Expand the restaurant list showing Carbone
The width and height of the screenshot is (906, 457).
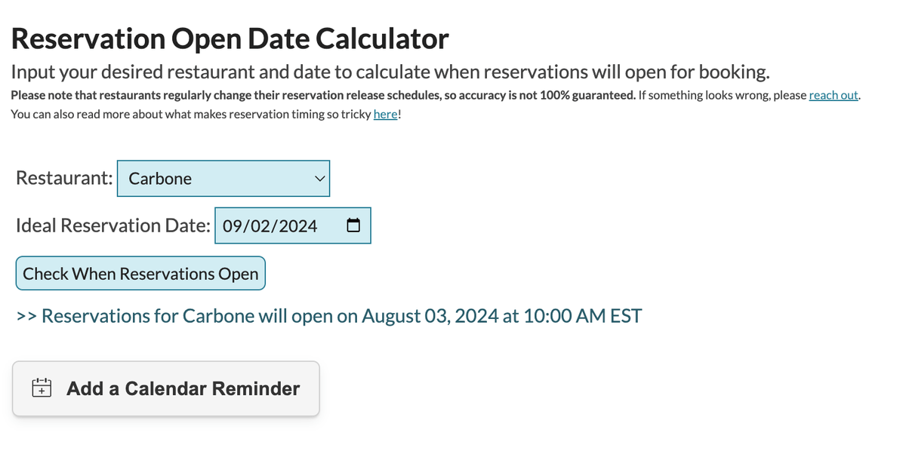(x=223, y=178)
